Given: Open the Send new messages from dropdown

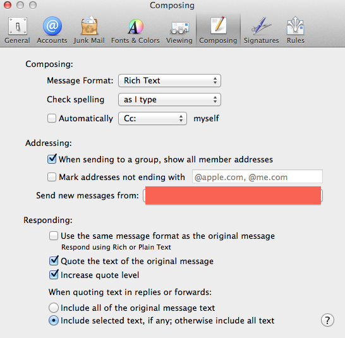Looking at the screenshot, I should (x=233, y=195).
